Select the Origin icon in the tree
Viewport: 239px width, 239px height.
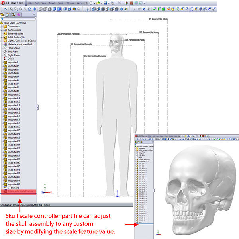[5, 59]
